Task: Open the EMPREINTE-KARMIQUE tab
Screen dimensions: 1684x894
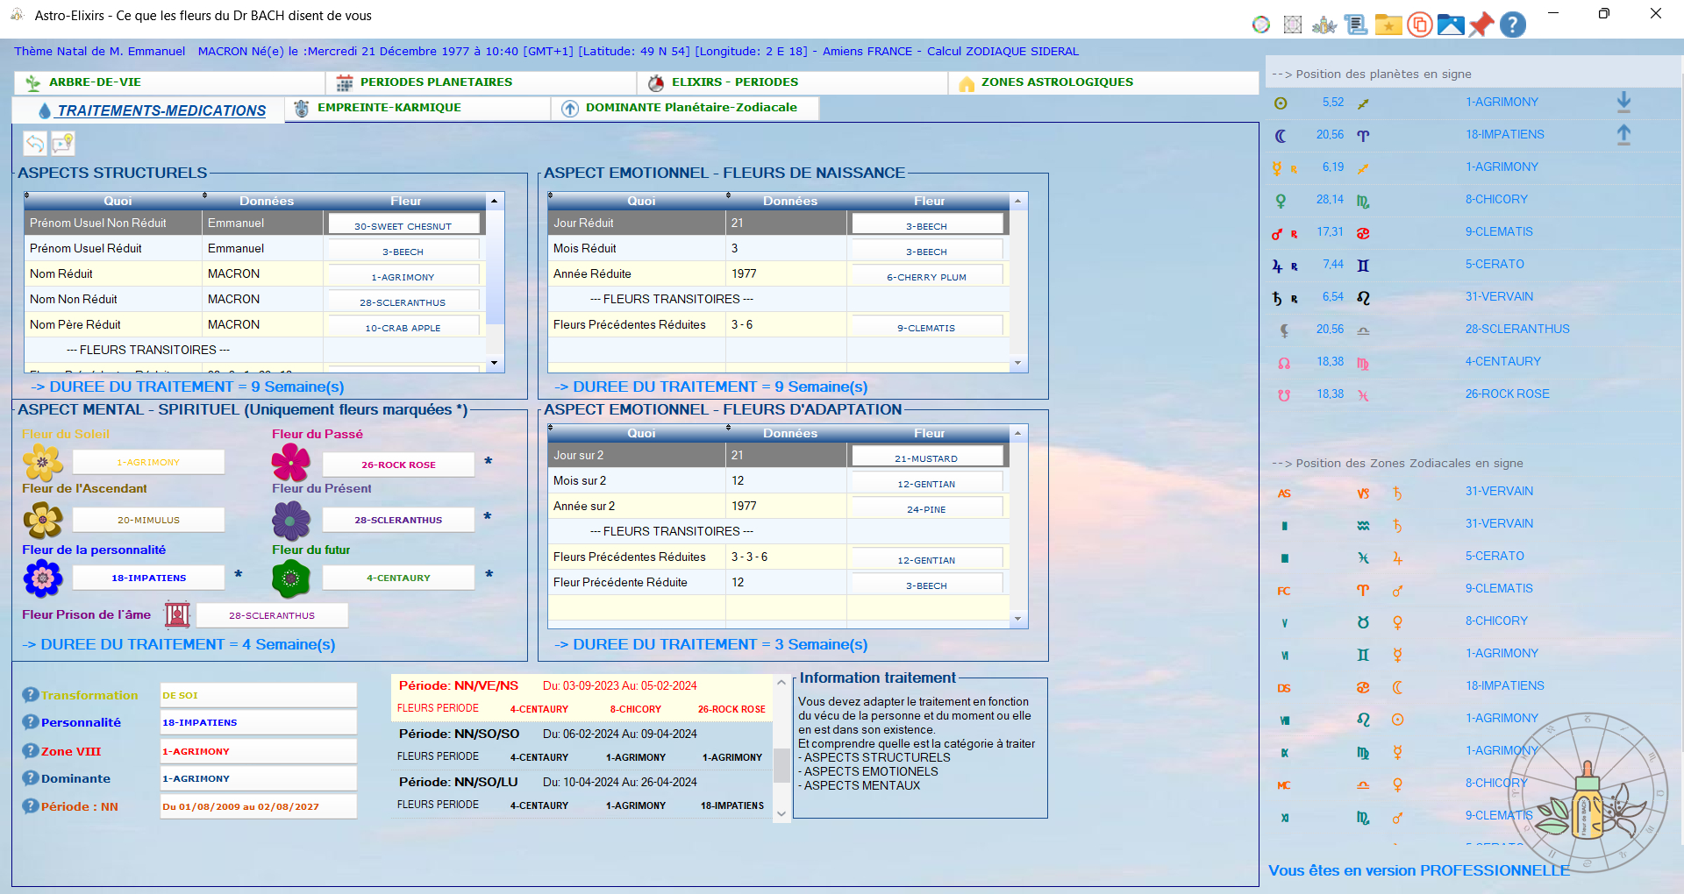Action: 418,108
